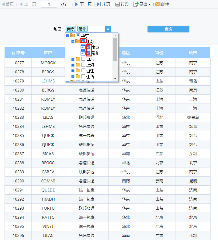Click order number 10277

19,63
